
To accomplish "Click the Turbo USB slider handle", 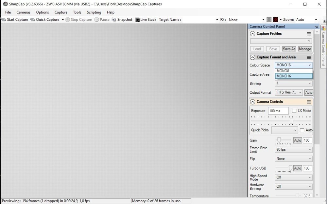I will [x=290, y=168].
